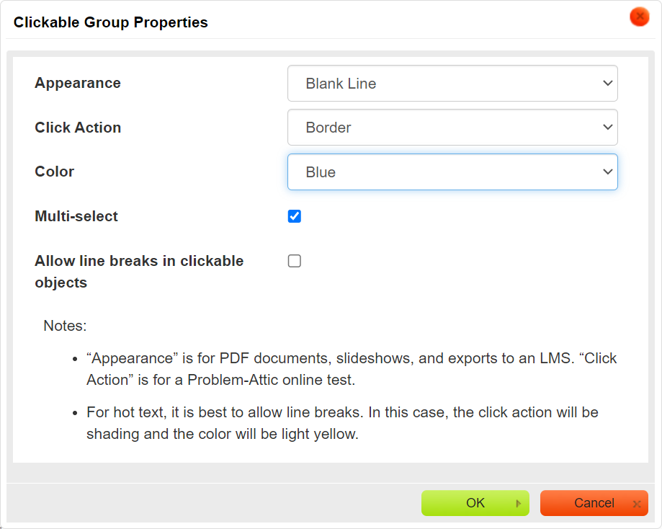Close the dialog with the red X icon

(x=639, y=17)
